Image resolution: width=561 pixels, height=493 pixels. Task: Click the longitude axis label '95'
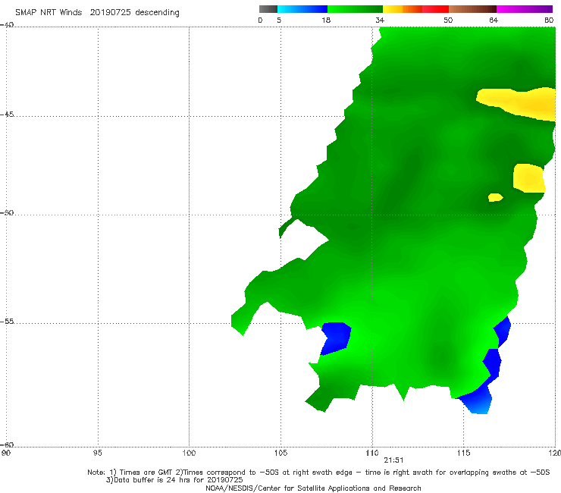click(97, 453)
